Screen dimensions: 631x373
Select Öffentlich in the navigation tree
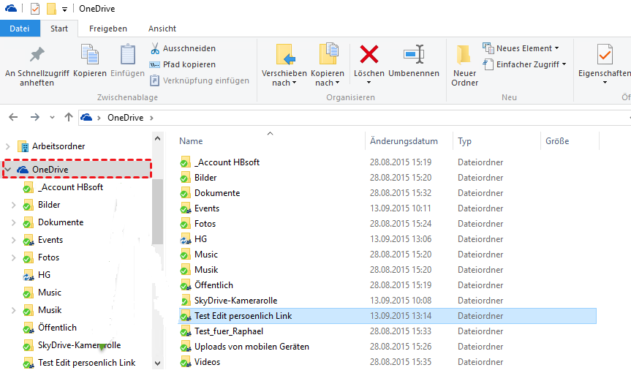(x=58, y=328)
